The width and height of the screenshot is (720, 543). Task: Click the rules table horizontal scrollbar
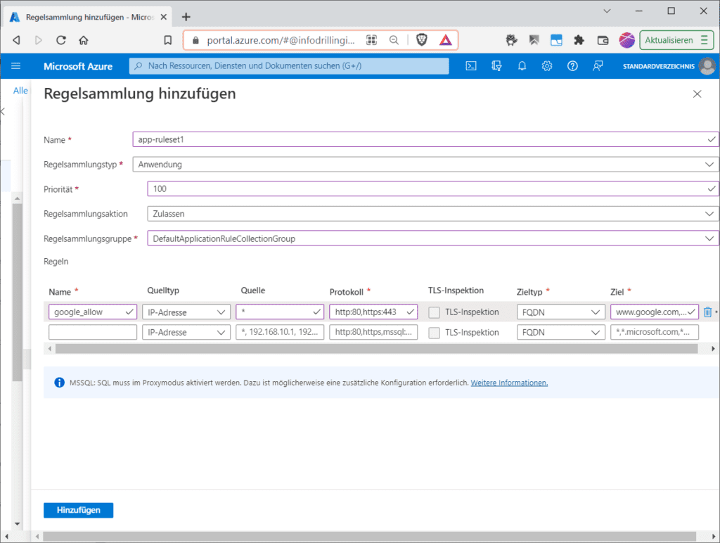pos(377,349)
